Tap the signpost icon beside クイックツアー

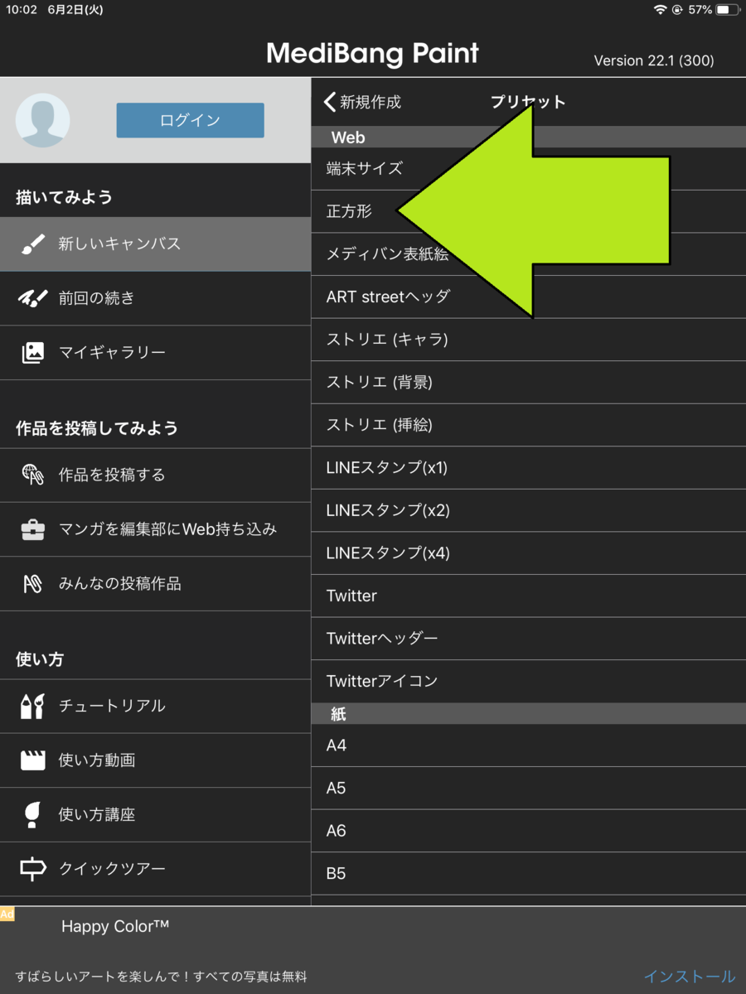[x=32, y=869]
